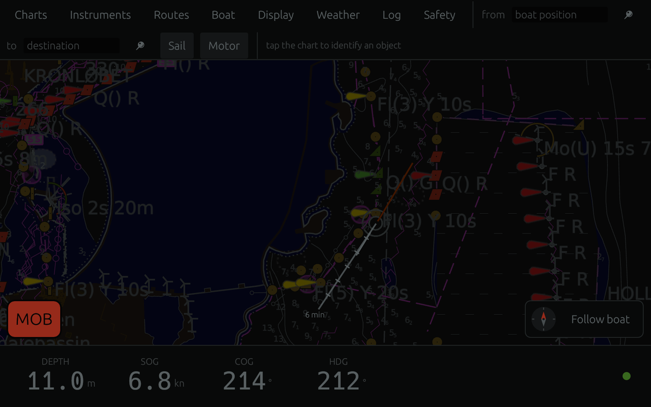The image size is (651, 407).
Task: Tap the 6 min predicted track end
Action: [x=318, y=308]
